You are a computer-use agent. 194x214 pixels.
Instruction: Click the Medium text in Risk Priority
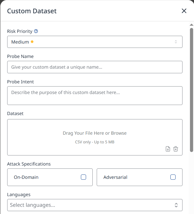pos(20,42)
